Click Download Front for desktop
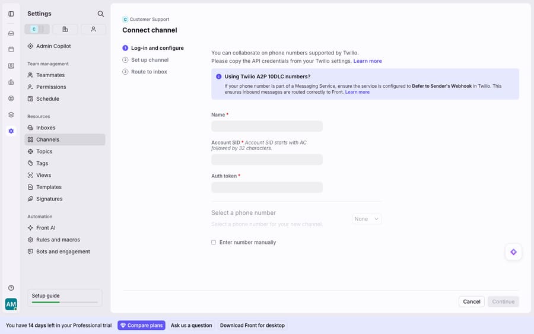Screen dimensions: 534x334 (x=252, y=326)
